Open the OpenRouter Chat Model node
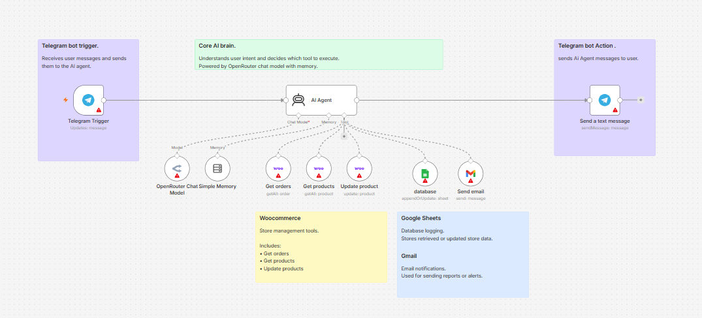 point(177,168)
